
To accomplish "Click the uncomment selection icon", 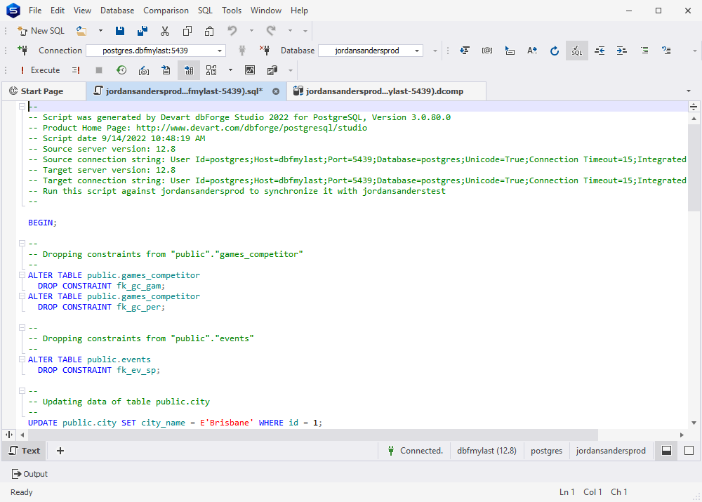I will (666, 51).
